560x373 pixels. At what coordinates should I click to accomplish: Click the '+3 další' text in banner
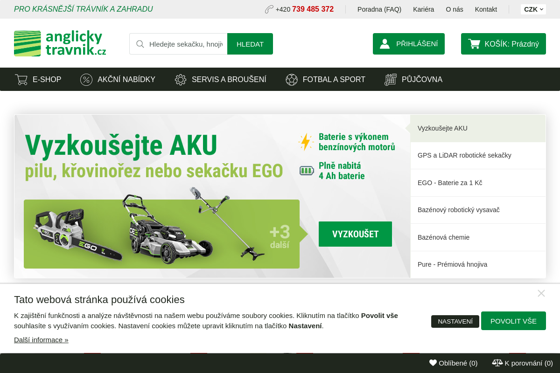[x=280, y=236]
